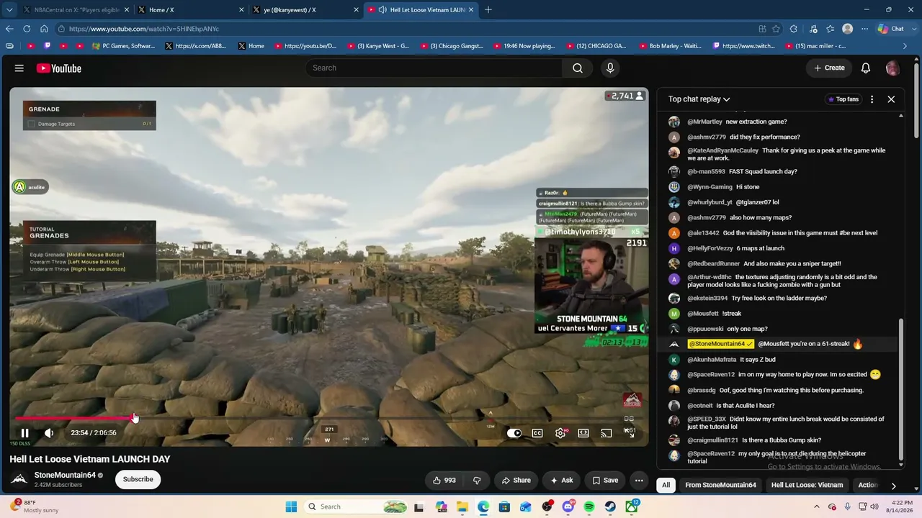The width and height of the screenshot is (922, 518).
Task: Search with your voice microphone
Action: (x=610, y=68)
